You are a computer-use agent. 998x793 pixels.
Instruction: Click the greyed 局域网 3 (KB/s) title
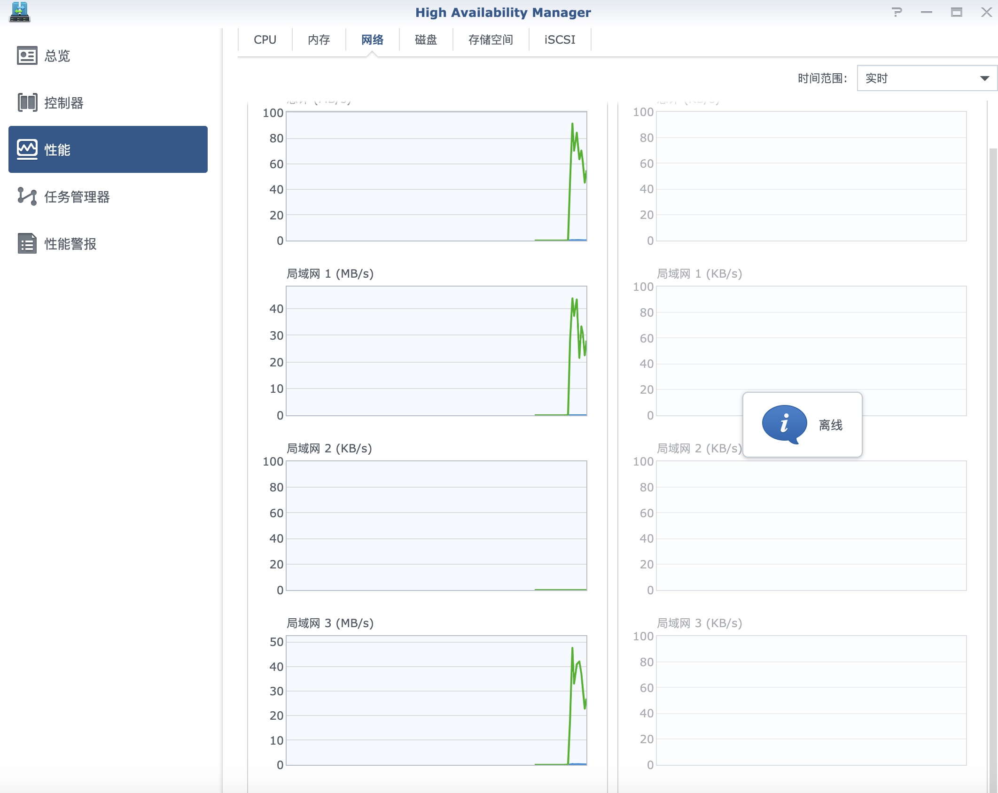(x=699, y=623)
